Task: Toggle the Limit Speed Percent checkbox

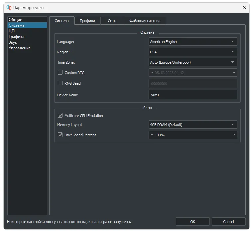Action: coord(60,135)
